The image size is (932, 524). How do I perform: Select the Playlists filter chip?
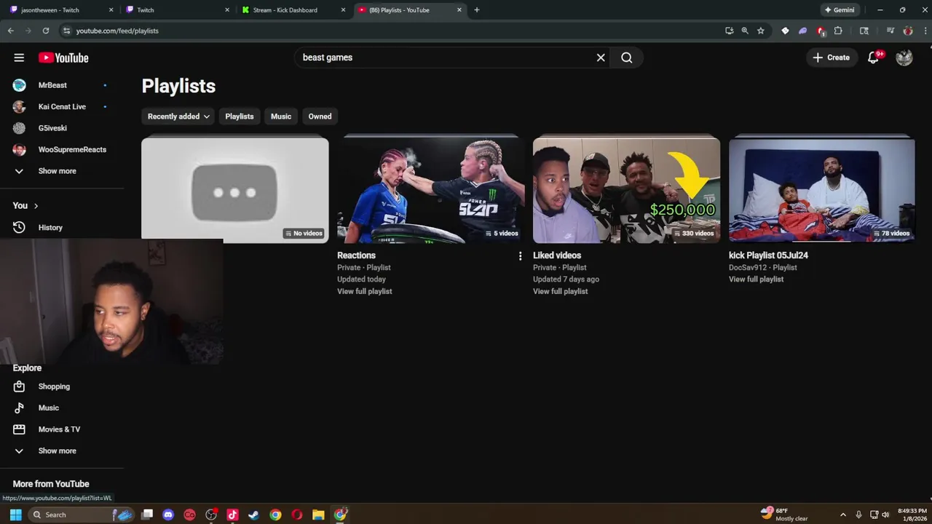click(240, 116)
